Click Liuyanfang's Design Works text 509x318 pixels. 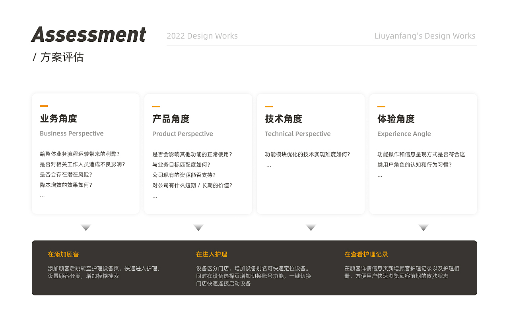pyautogui.click(x=425, y=36)
